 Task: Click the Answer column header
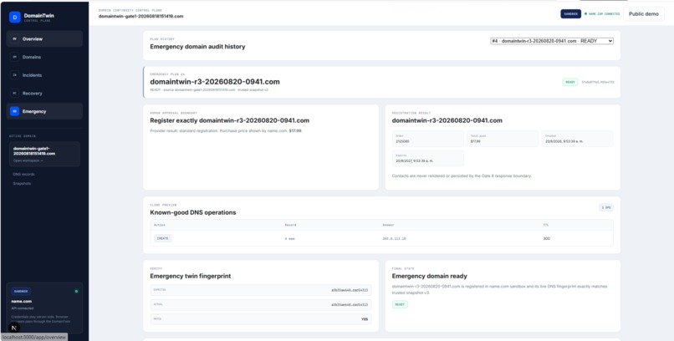(x=388, y=225)
